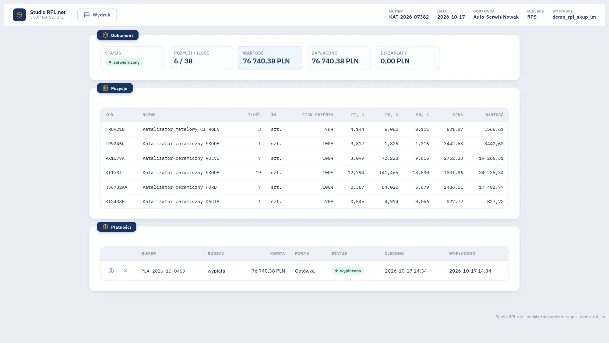The image size is (609, 343).
Task: Click the Dokument section tab
Action: click(x=118, y=35)
